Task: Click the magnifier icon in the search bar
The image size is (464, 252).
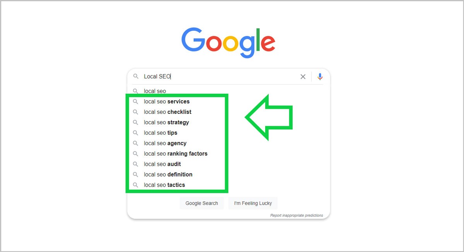Action: tap(136, 77)
